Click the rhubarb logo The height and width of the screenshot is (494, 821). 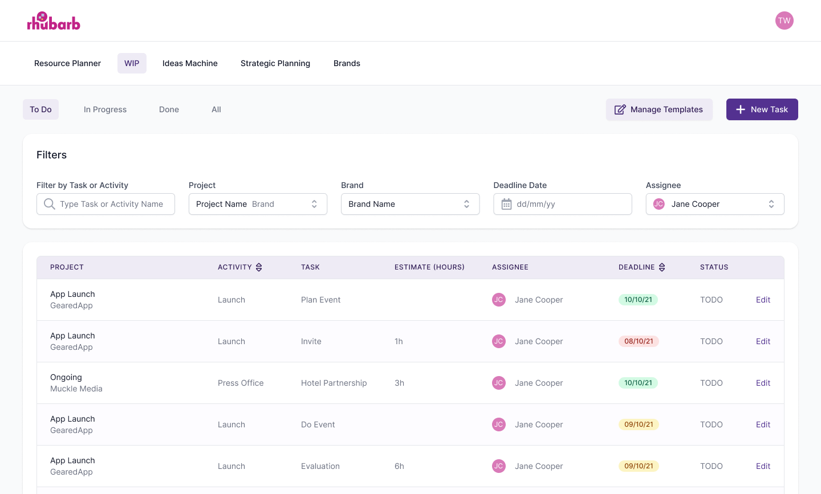54,21
